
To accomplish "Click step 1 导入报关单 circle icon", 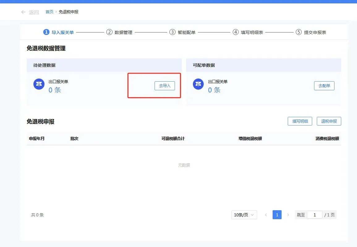I will 46,32.
